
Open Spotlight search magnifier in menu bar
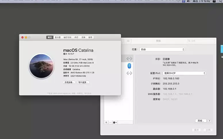221,1
